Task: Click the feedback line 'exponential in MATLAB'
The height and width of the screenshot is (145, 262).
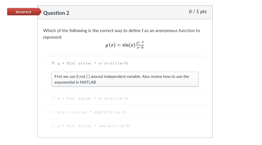Action: tap(75, 82)
